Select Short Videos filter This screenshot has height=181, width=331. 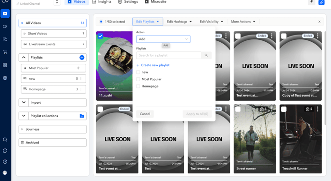tap(53, 34)
